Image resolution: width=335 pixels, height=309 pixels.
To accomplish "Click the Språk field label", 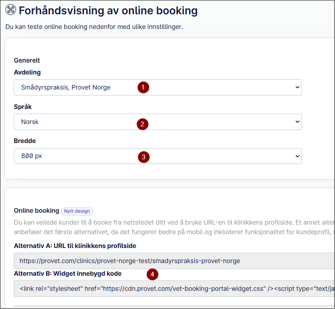I will click(x=23, y=107).
